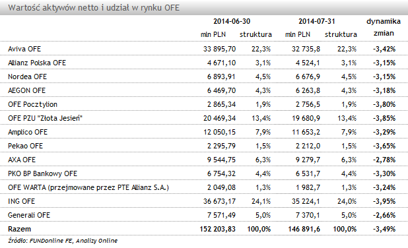This screenshot has height=248, width=408.
Task: Select the AEGON OFE row label
Action: pos(27,90)
